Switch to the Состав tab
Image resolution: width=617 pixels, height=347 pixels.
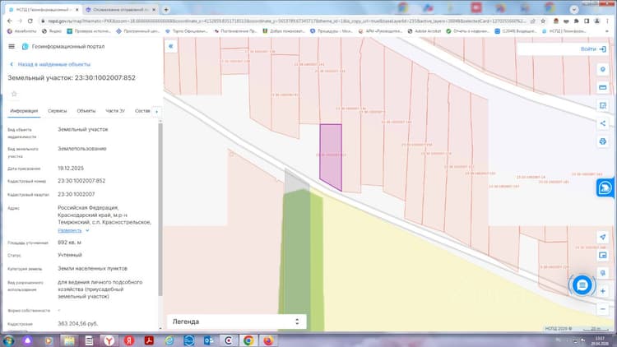[x=142, y=111]
